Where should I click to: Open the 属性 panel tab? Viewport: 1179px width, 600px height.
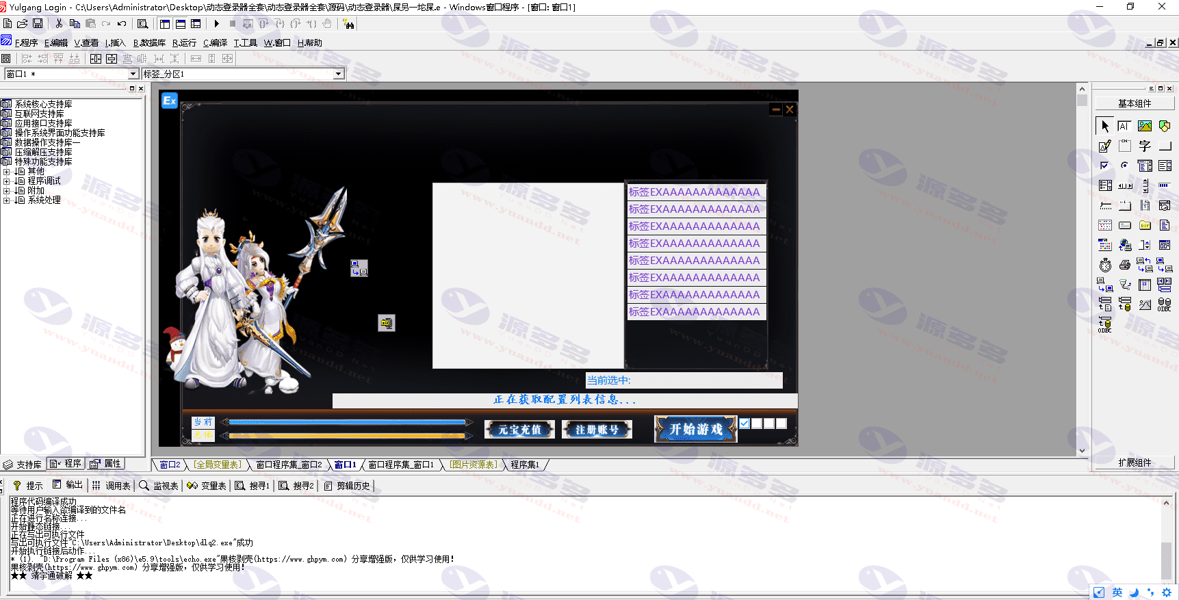tap(106, 464)
